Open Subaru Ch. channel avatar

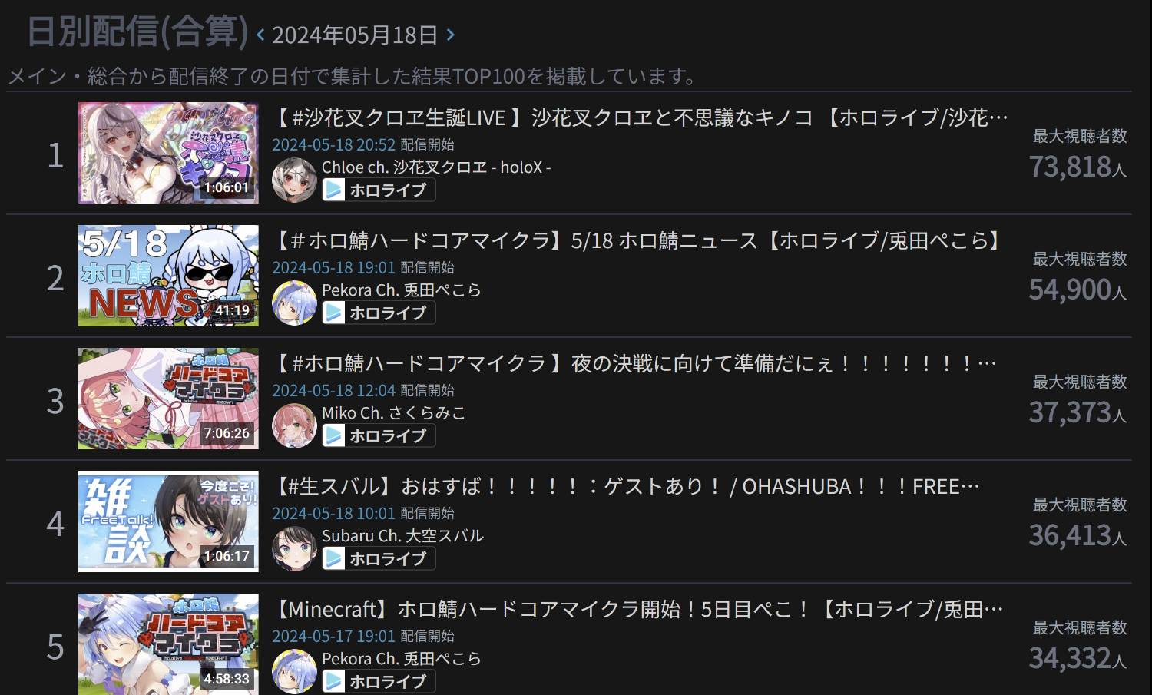294,548
